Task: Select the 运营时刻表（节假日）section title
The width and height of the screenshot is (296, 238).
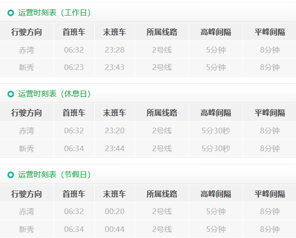Action: coord(54,175)
